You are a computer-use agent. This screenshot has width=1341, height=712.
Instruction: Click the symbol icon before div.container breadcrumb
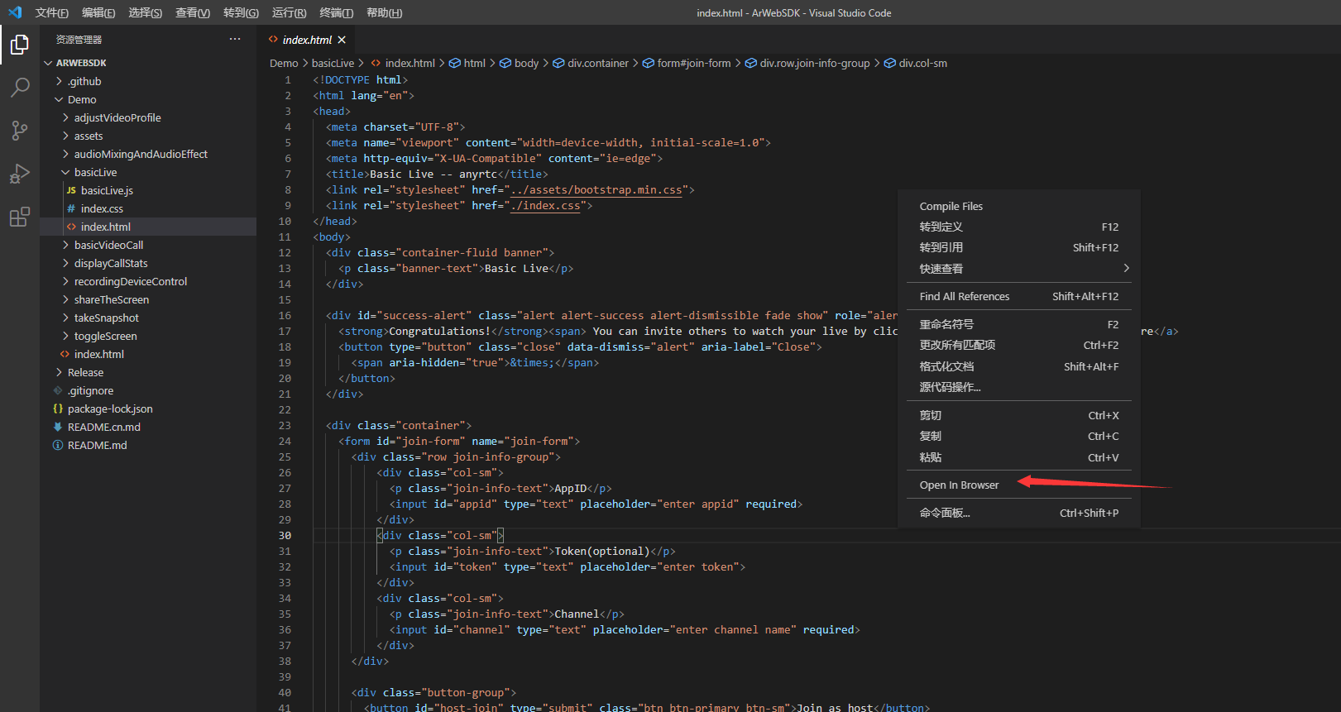click(x=558, y=63)
